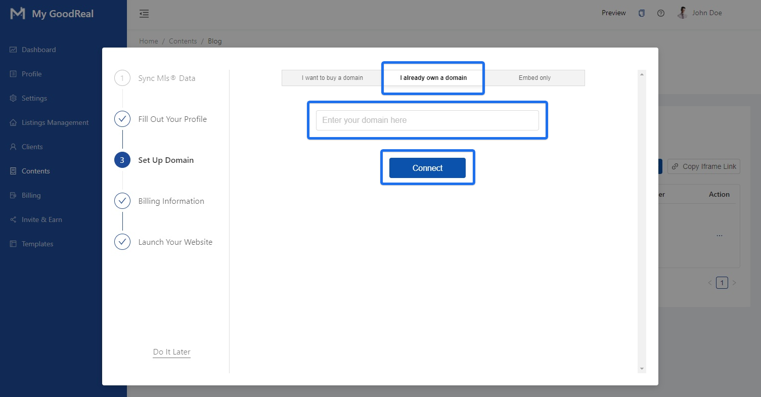Go to the next page with the chevron

click(x=734, y=283)
